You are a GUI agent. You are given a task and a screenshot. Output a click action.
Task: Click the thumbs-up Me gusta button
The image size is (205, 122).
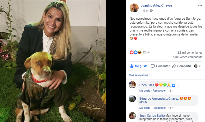point(138,66)
